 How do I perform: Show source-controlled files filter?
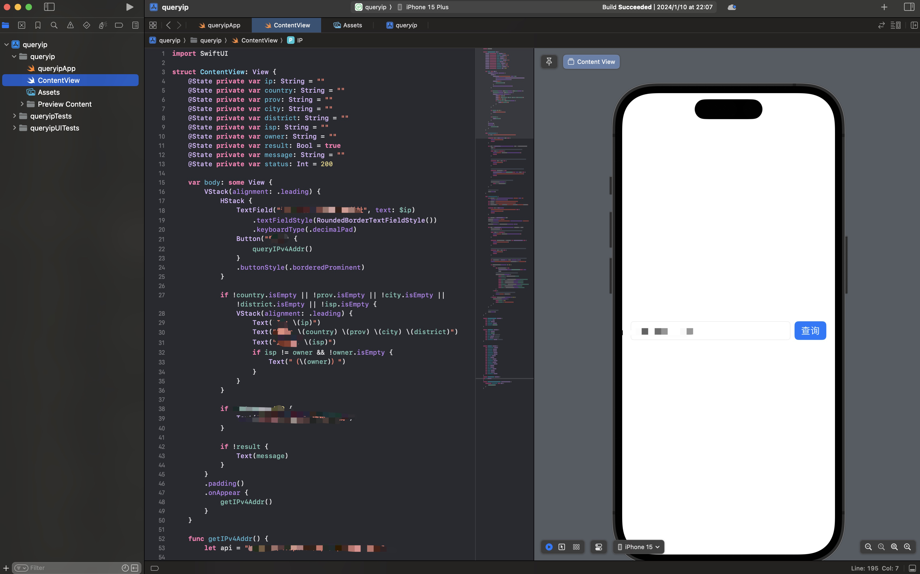[x=135, y=568]
